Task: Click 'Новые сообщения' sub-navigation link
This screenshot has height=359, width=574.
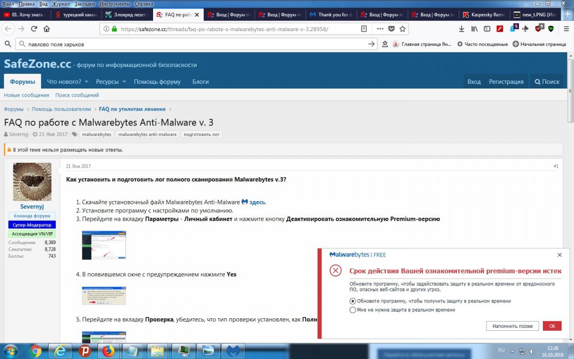Action: point(26,95)
